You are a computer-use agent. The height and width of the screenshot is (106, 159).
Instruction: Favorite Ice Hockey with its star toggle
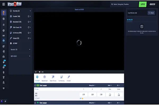[x=29, y=33]
